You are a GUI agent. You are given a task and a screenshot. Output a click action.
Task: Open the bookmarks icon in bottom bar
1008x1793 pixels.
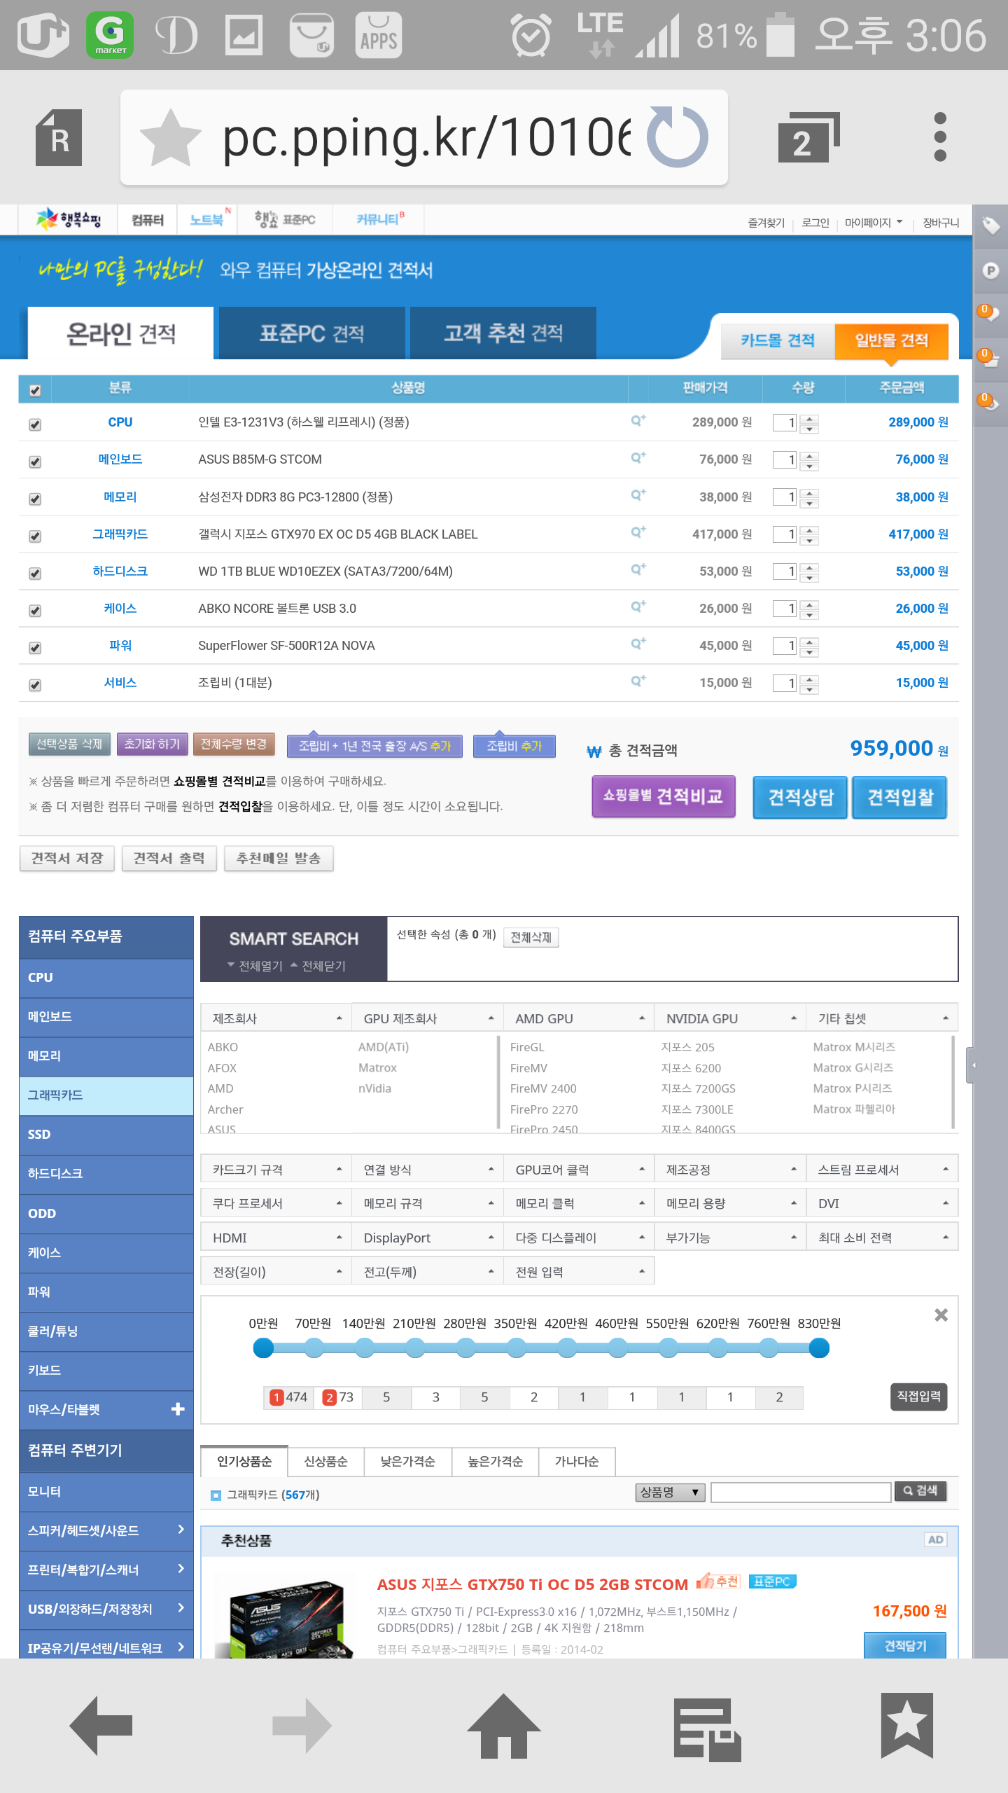(906, 1726)
